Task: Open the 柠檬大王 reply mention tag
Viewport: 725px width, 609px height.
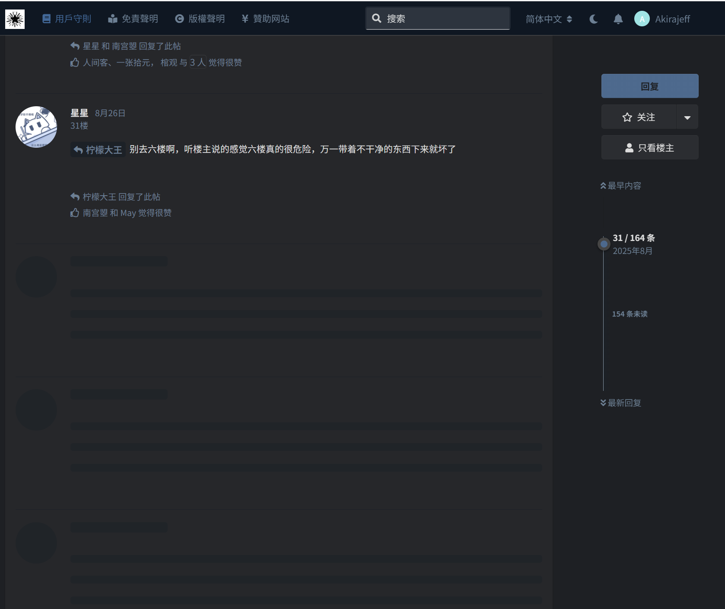Action: coord(98,150)
